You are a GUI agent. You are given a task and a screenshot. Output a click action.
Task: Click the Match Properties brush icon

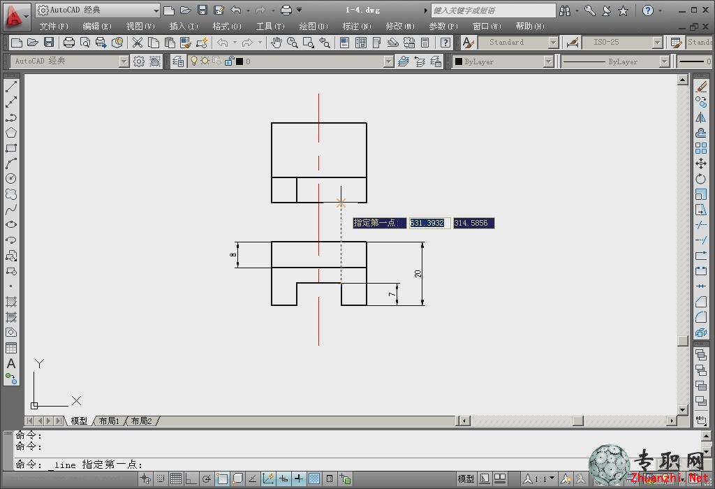[x=186, y=43]
